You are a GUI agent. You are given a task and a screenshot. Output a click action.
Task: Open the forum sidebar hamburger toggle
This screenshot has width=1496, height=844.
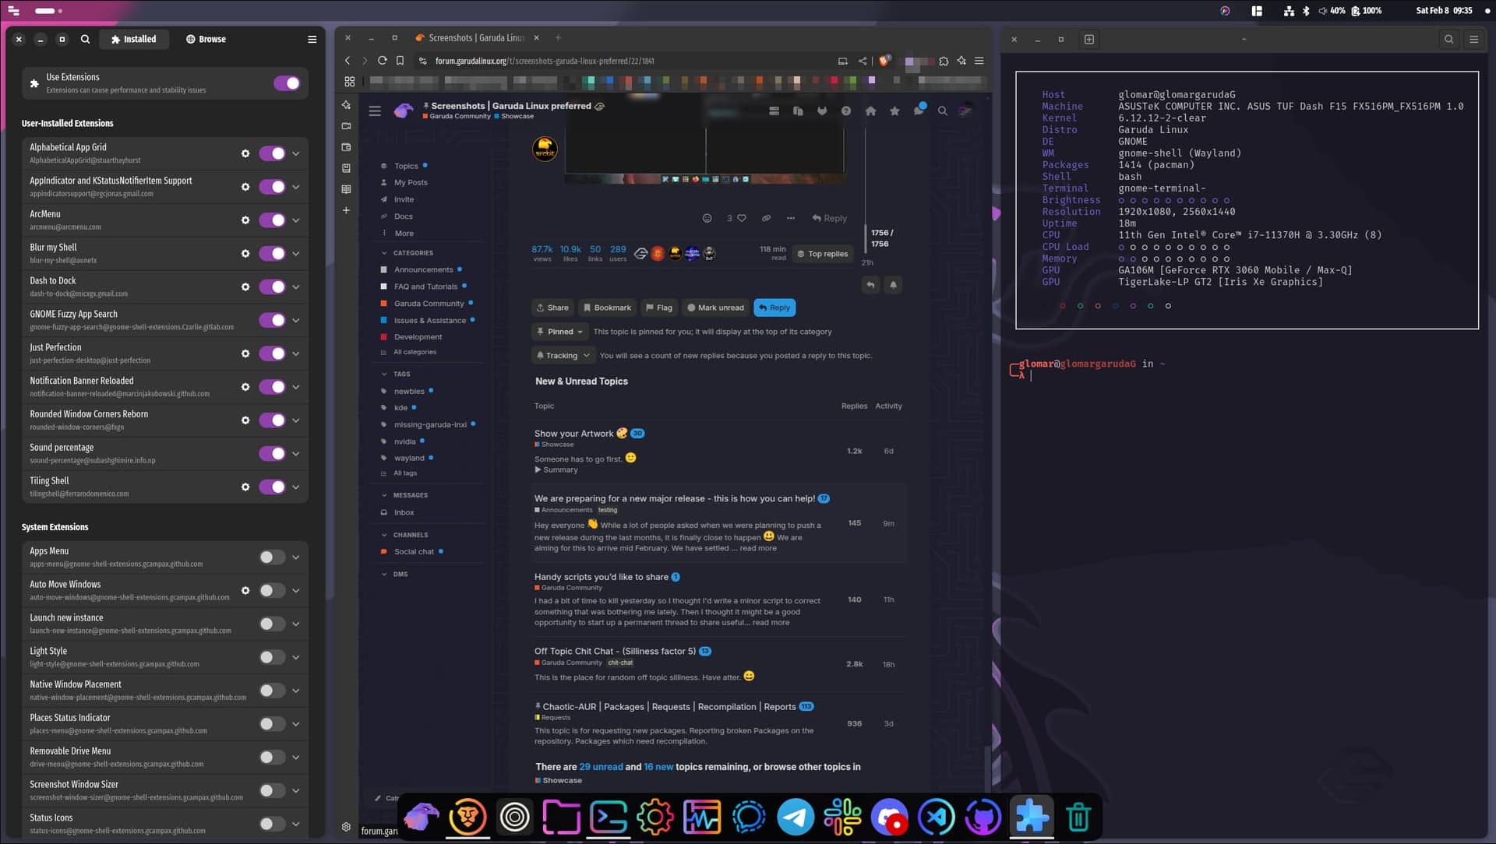pyautogui.click(x=375, y=111)
